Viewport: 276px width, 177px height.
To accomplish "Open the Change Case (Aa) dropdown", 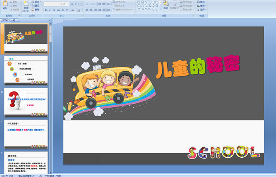I will [73, 10].
